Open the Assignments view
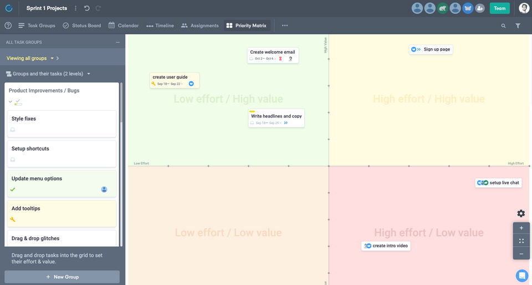 [200, 26]
